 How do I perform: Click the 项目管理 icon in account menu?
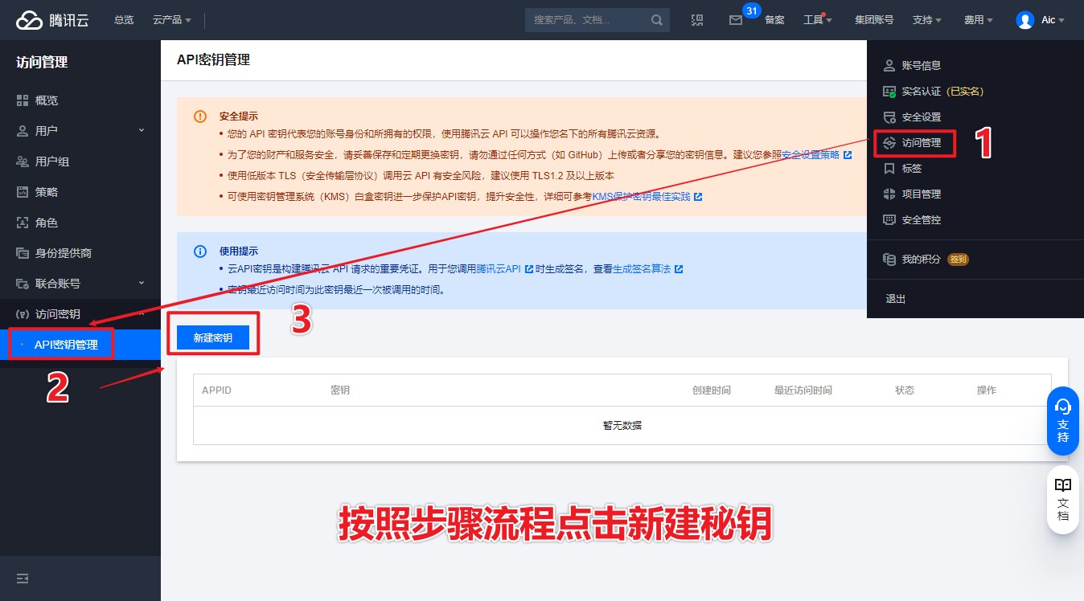pyautogui.click(x=889, y=194)
